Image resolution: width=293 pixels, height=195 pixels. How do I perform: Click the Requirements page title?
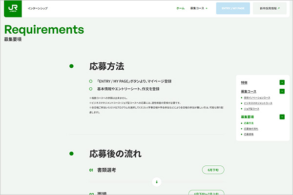tap(44, 30)
